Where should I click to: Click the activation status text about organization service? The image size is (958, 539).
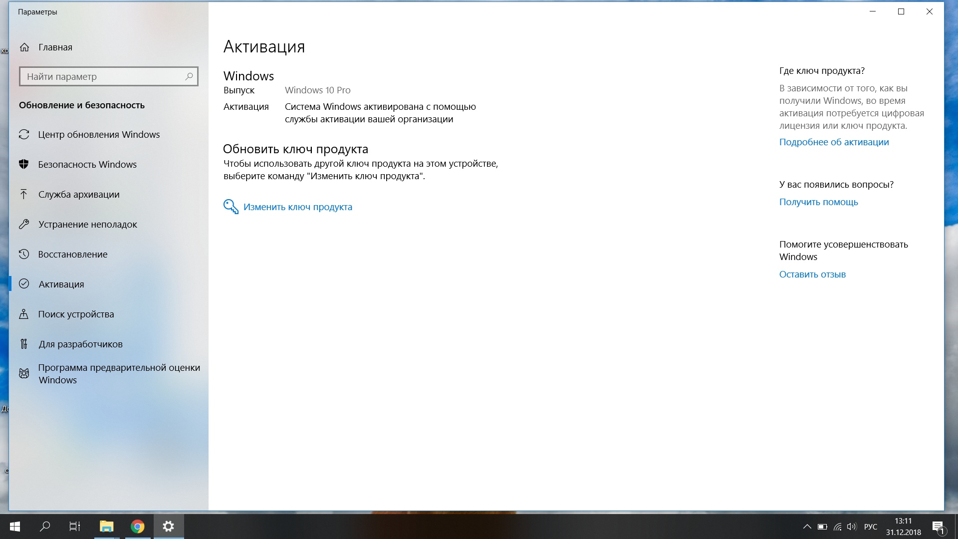380,113
